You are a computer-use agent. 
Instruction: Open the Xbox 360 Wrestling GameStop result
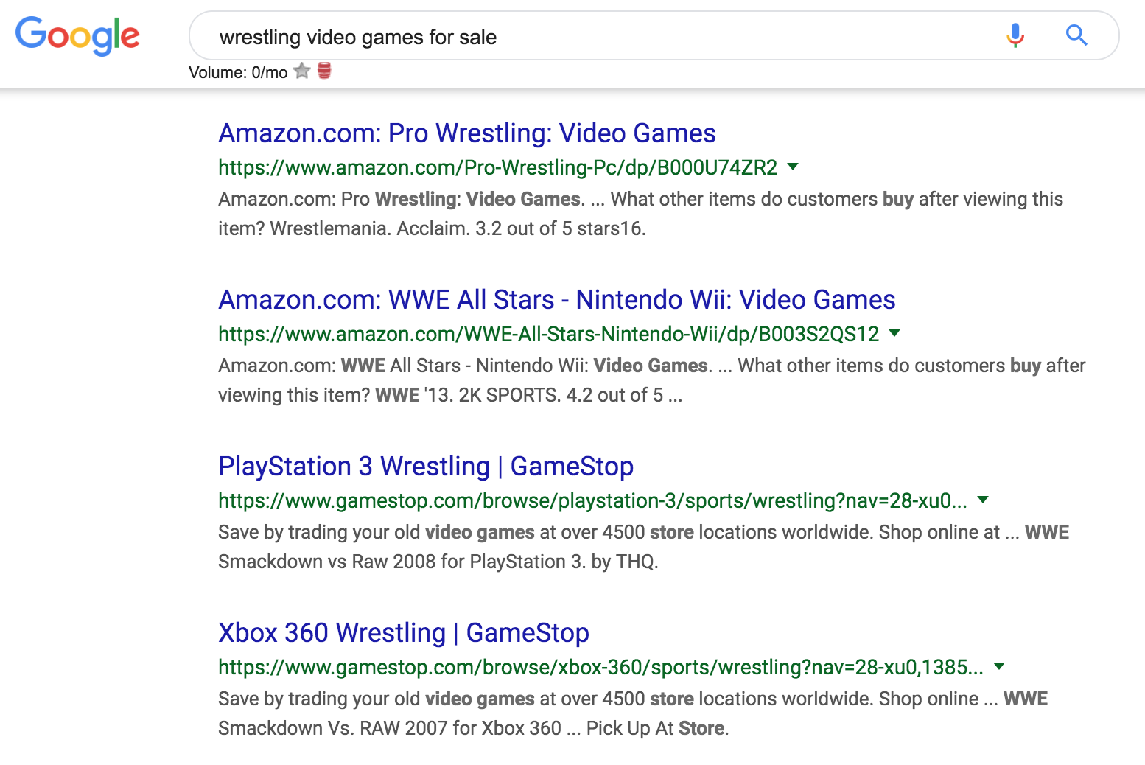click(x=404, y=633)
